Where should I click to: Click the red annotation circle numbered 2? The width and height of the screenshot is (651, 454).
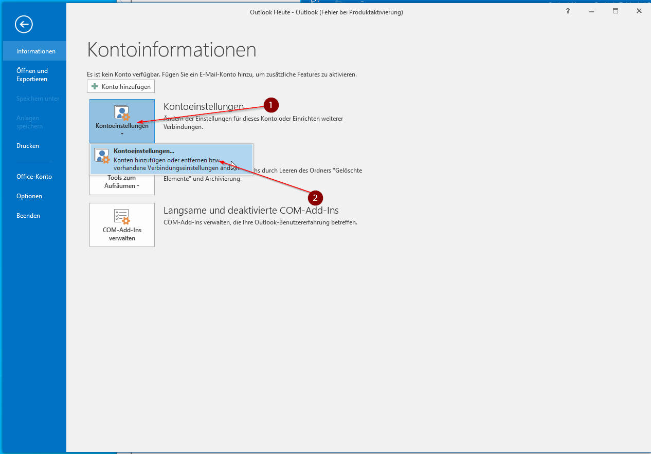pos(315,198)
